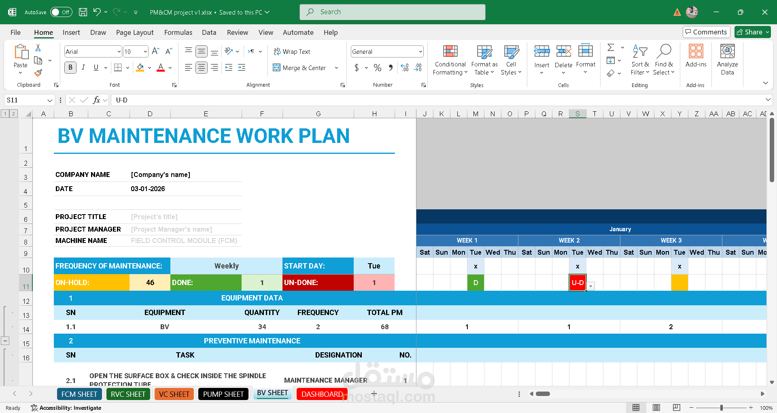
Task: Click the Name Box showing S11
Action: pyautogui.click(x=25, y=100)
